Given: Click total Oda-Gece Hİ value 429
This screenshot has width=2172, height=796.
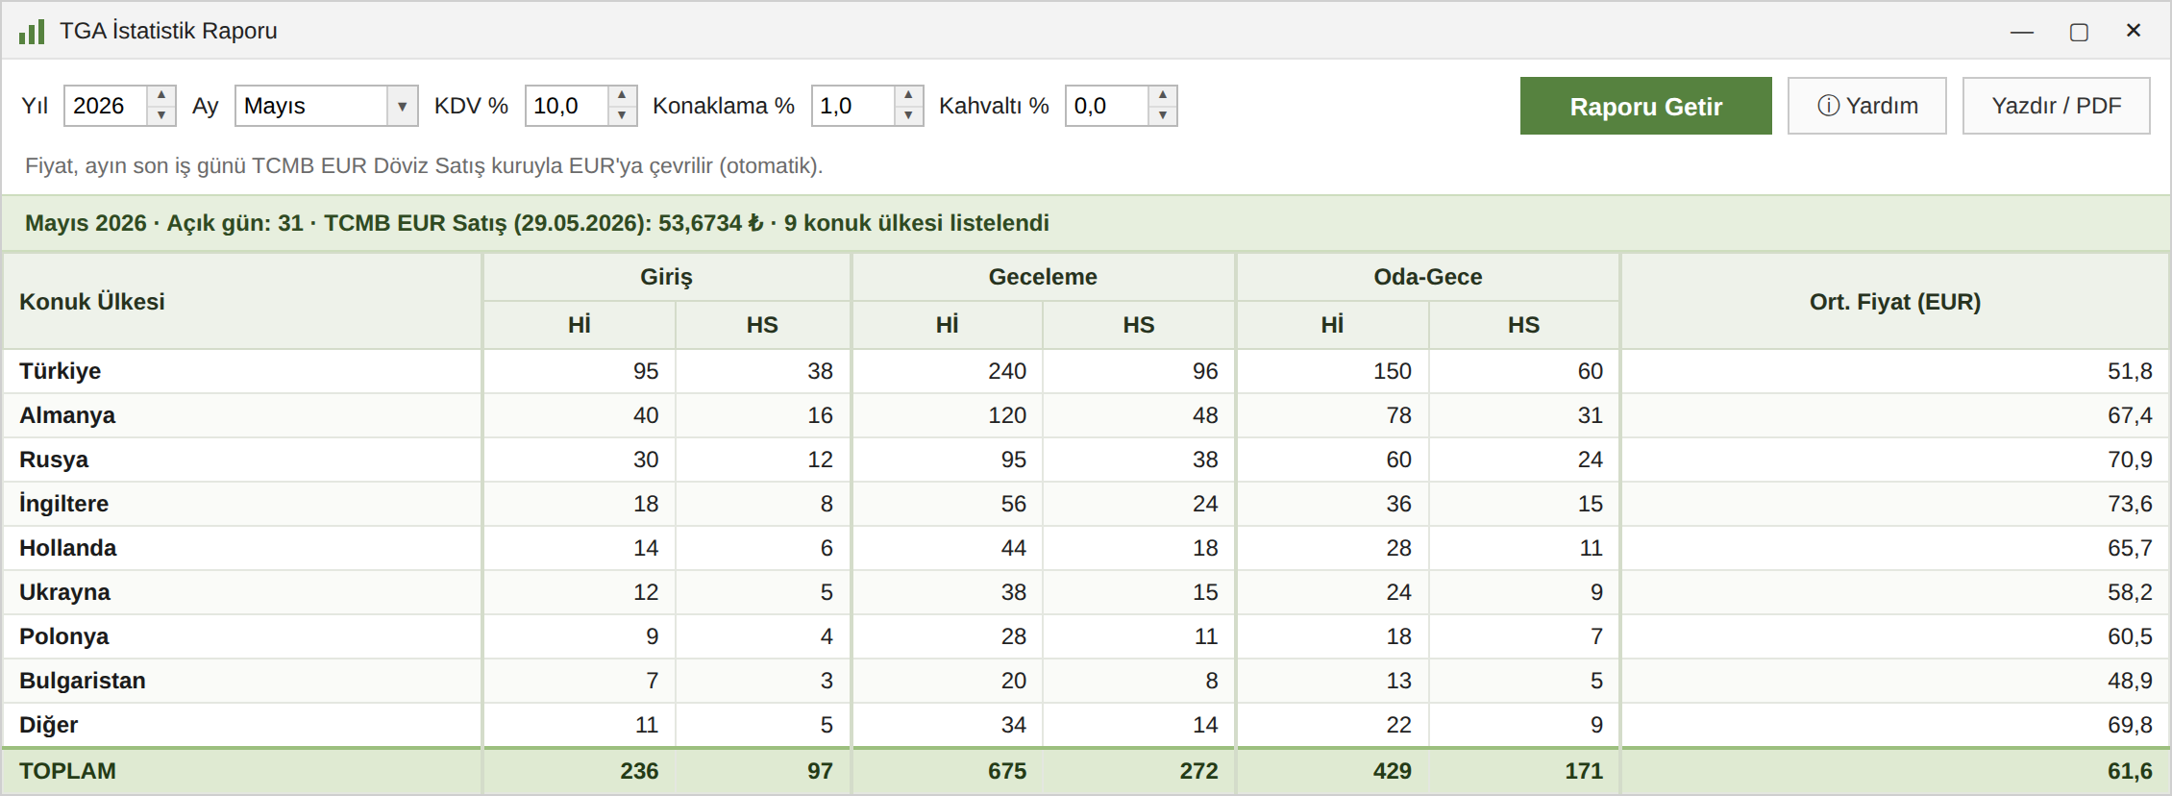Looking at the screenshot, I should [x=1393, y=771].
